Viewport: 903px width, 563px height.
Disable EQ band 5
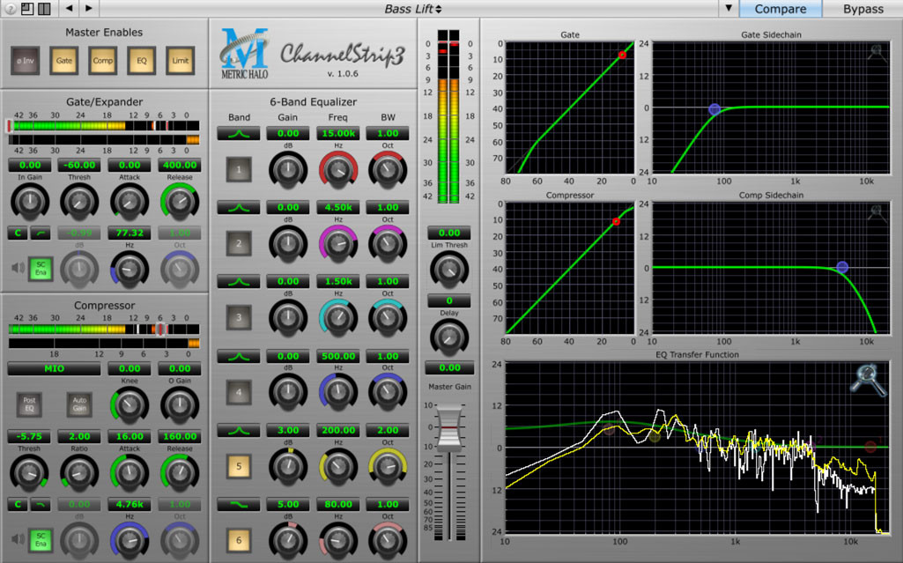(x=239, y=465)
